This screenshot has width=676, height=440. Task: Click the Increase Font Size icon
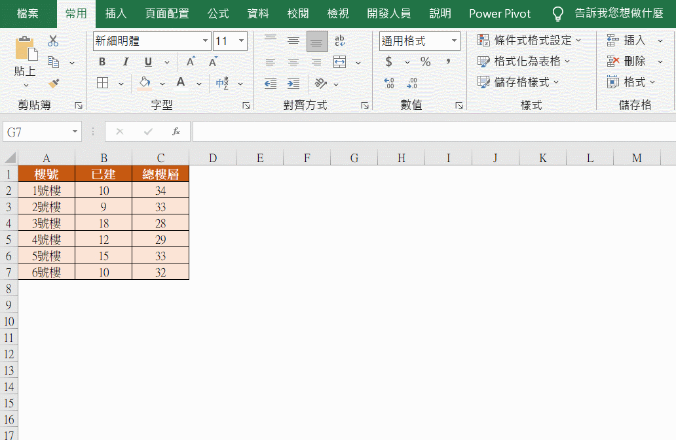coord(191,62)
